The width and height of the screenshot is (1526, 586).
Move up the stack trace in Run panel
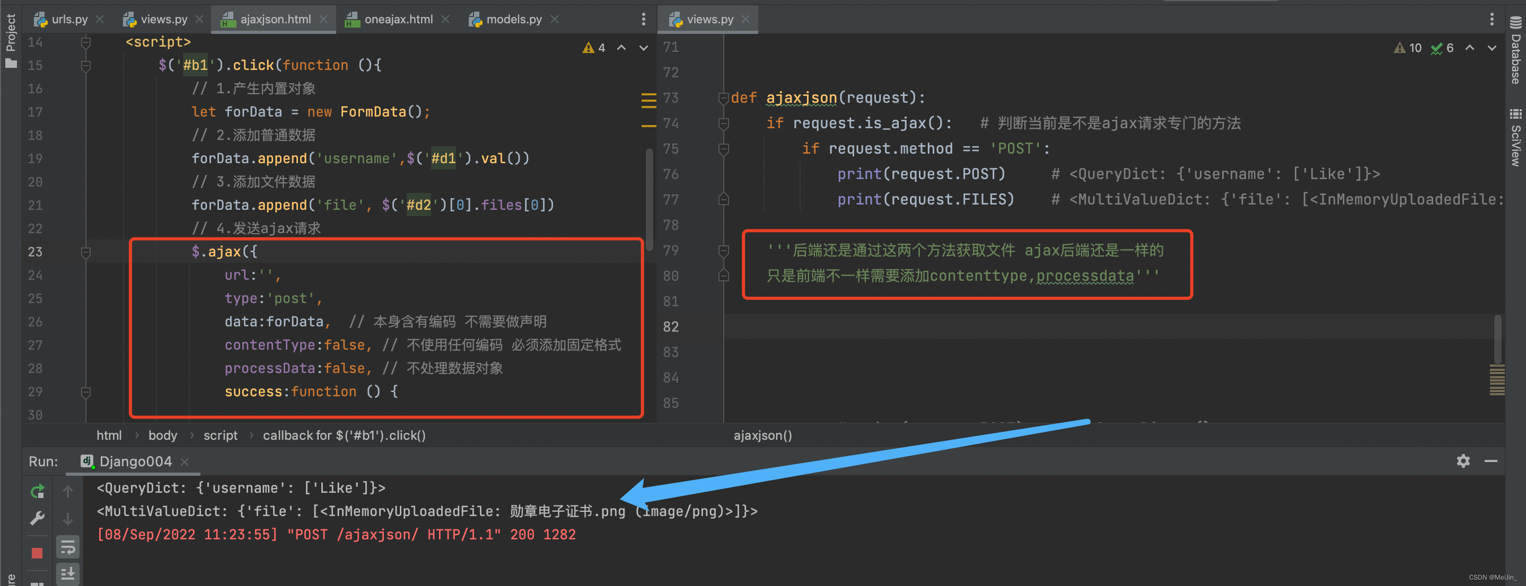pyautogui.click(x=68, y=491)
